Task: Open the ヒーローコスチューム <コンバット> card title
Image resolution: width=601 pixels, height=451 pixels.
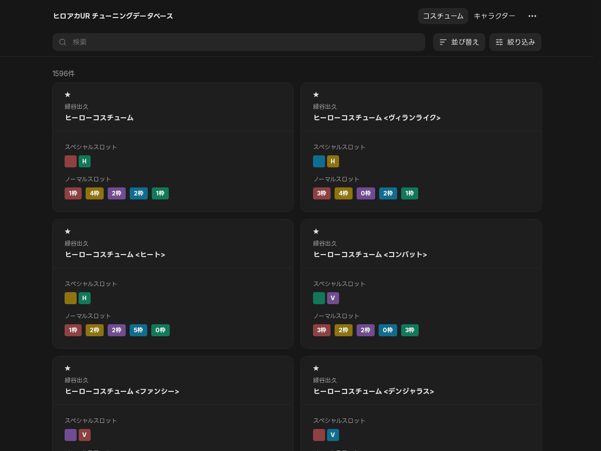Action: coord(370,255)
